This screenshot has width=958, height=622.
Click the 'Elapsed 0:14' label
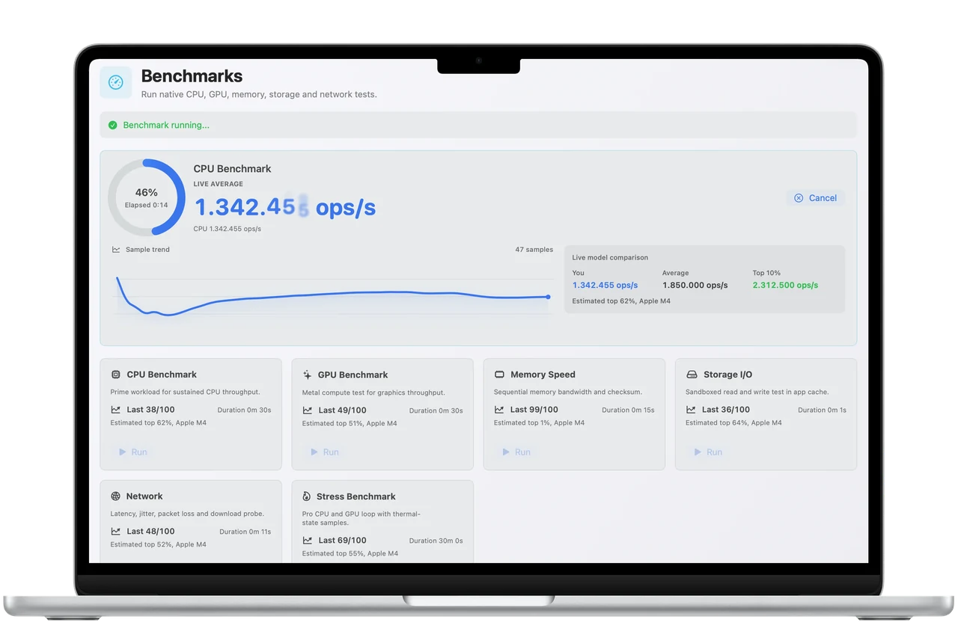coord(146,205)
